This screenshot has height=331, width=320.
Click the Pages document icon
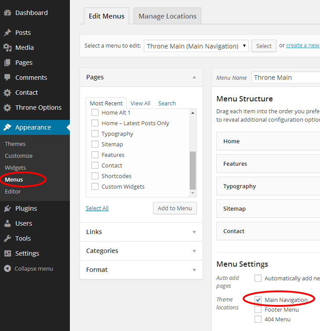7,63
